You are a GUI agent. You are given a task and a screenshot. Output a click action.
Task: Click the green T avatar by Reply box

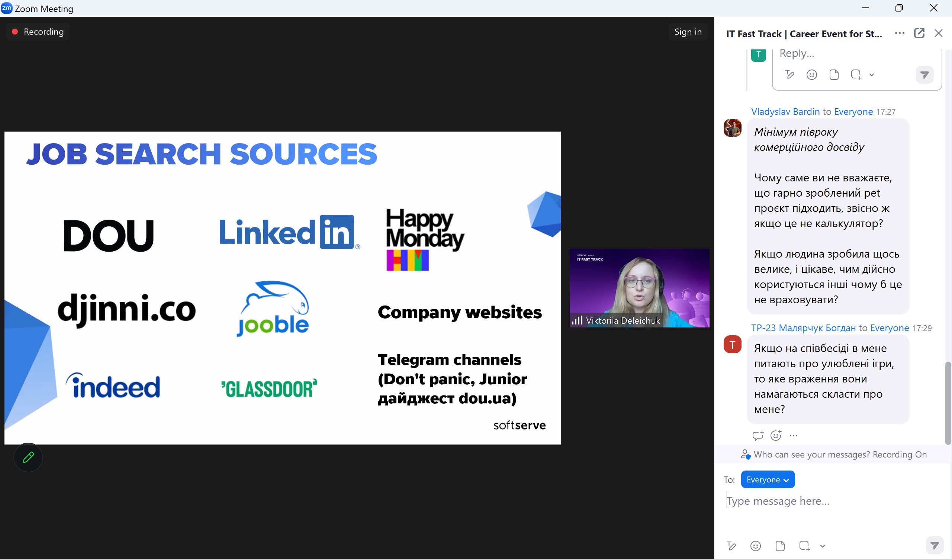pyautogui.click(x=758, y=54)
